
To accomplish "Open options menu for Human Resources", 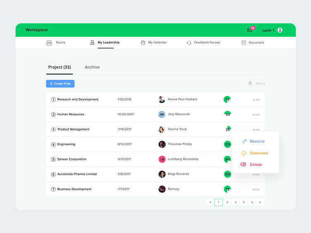I will (256, 115).
